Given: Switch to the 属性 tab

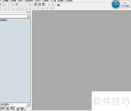Looking at the screenshot, I should click(21, 108).
